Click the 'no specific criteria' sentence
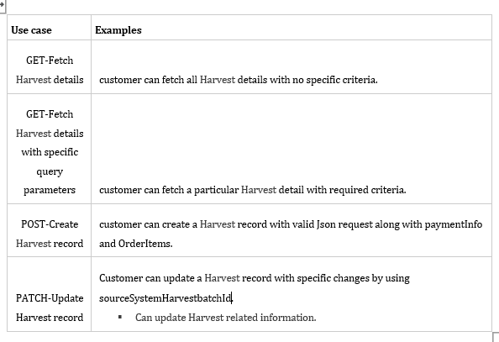 [x=239, y=80]
